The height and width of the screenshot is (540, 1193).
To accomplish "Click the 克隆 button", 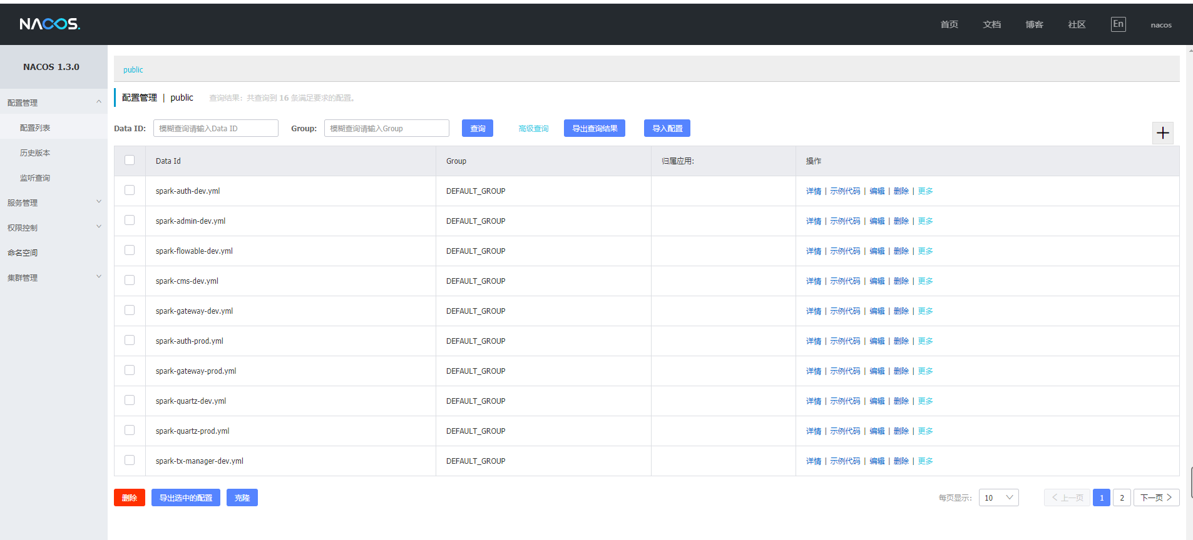I will (242, 497).
